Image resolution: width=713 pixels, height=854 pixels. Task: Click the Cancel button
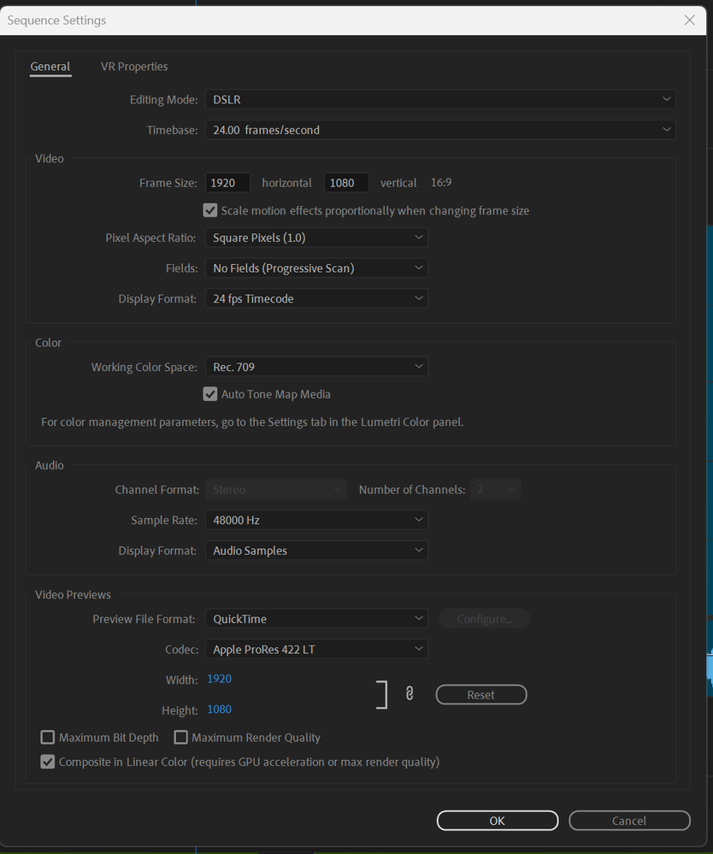pos(630,821)
